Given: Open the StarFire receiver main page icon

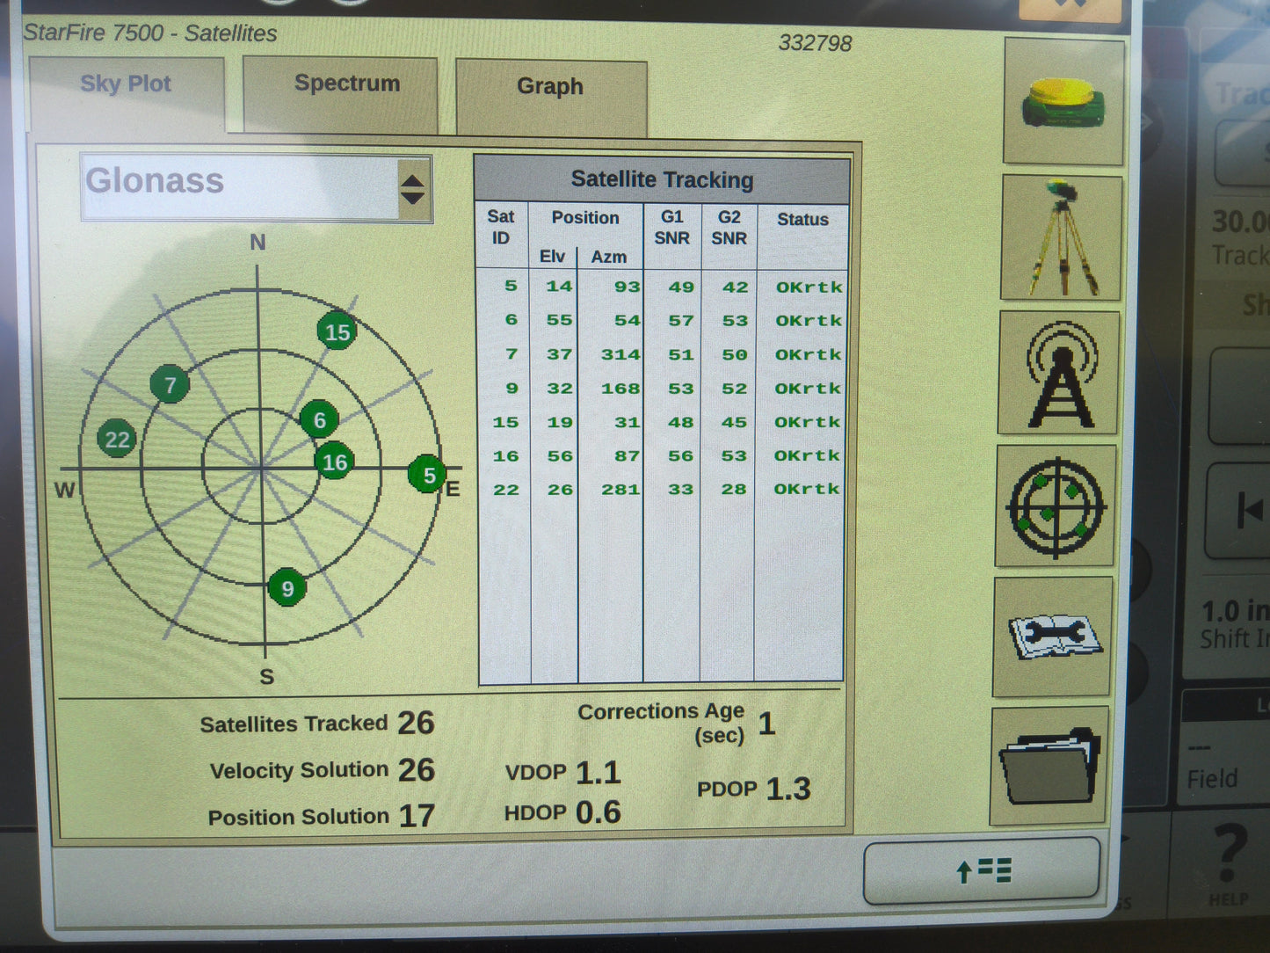Looking at the screenshot, I should (1063, 101).
